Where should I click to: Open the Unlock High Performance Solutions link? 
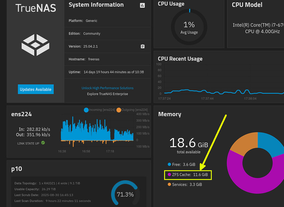click(107, 88)
